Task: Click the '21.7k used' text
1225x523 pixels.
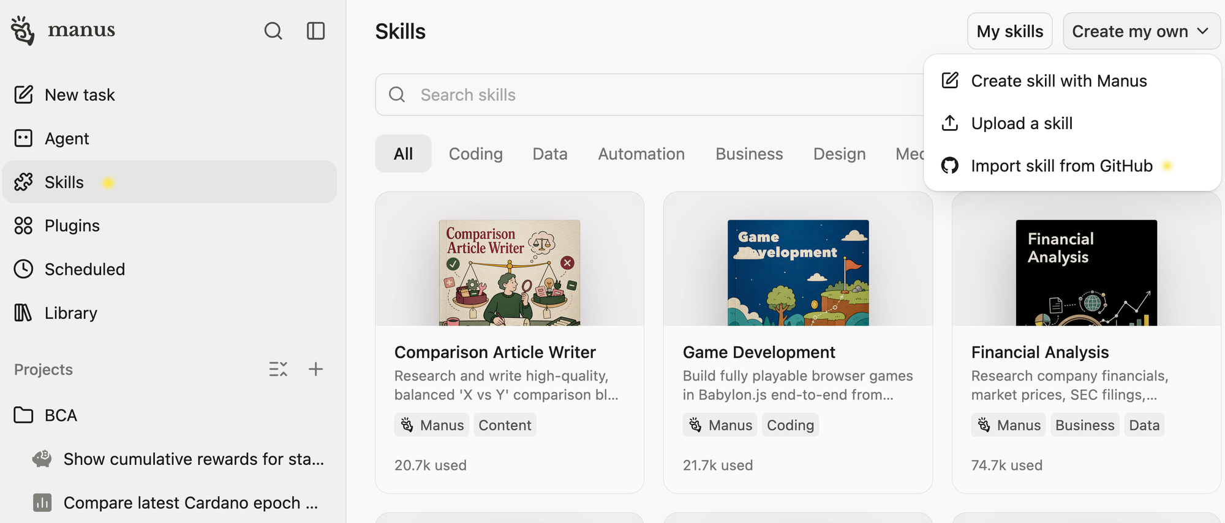Action: point(718,466)
